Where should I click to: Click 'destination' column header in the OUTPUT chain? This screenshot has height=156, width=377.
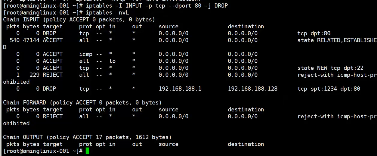246,144
